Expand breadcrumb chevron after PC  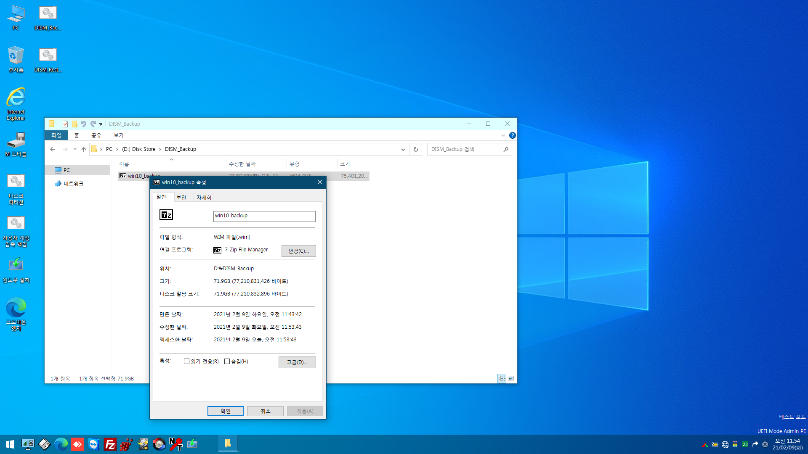(x=117, y=149)
